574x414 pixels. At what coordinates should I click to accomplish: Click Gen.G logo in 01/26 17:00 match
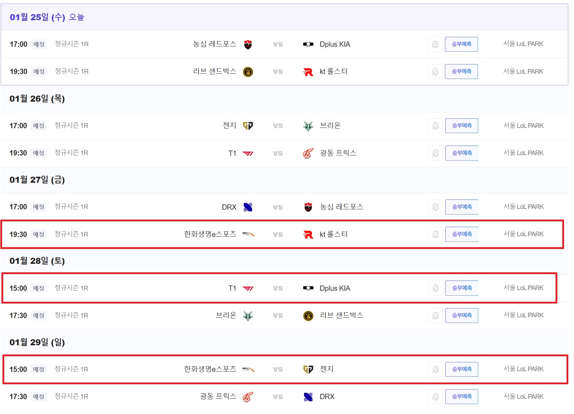tap(248, 126)
